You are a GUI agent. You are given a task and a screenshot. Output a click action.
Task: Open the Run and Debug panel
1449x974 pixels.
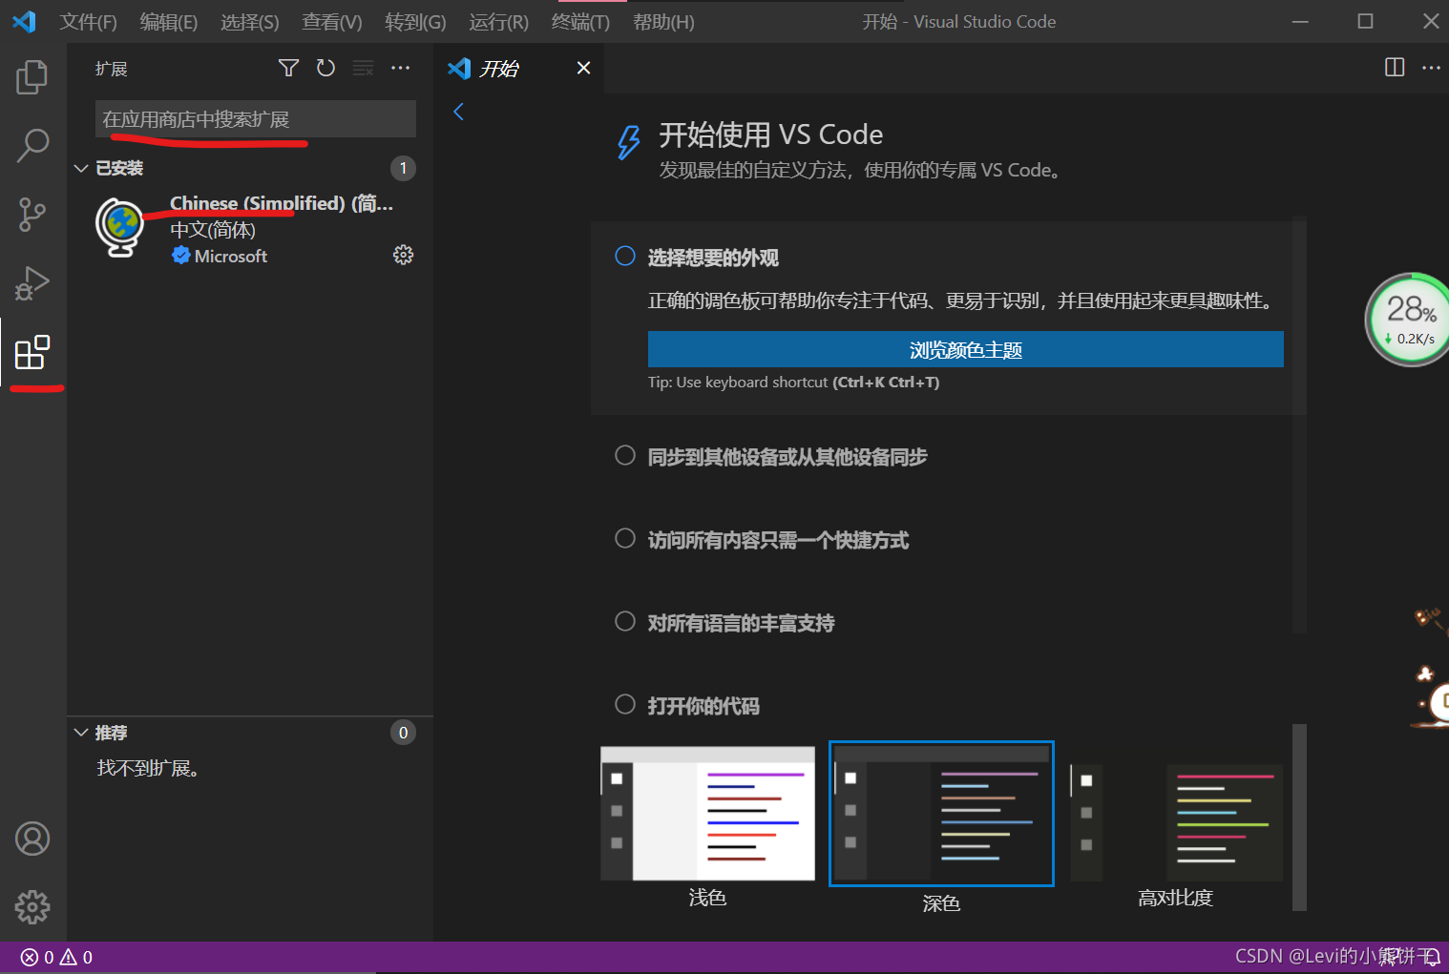pyautogui.click(x=31, y=283)
